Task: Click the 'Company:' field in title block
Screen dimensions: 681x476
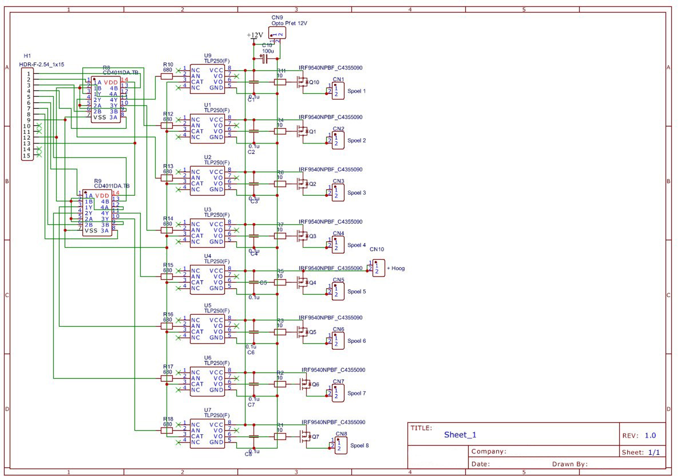Action: point(488,451)
